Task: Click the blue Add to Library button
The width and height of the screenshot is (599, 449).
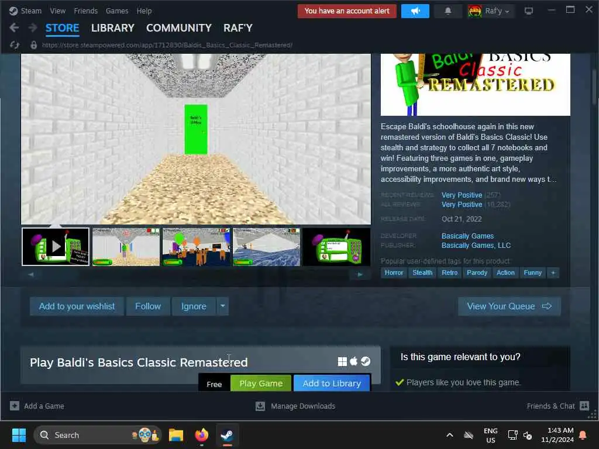Action: click(x=332, y=384)
